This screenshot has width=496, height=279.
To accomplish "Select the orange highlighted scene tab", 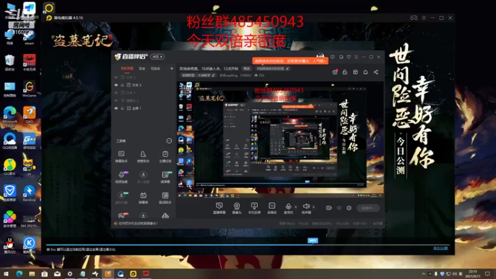I will click(x=127, y=68).
